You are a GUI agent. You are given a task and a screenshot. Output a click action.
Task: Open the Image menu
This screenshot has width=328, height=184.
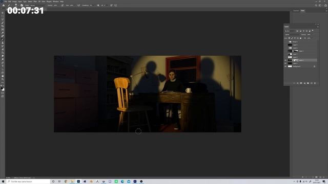pos(14,2)
